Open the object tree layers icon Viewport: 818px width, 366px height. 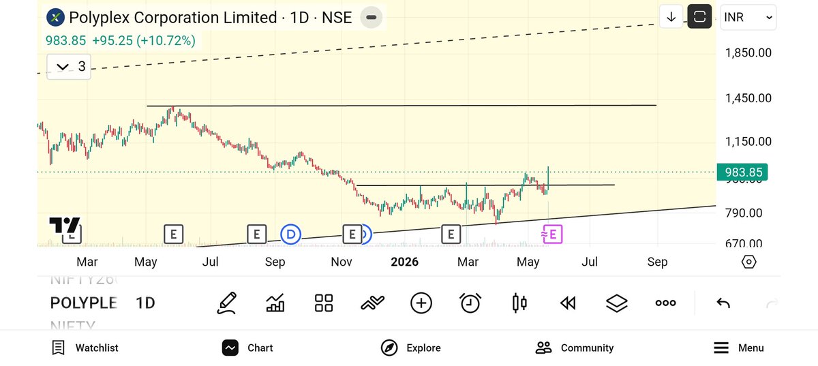[617, 303]
